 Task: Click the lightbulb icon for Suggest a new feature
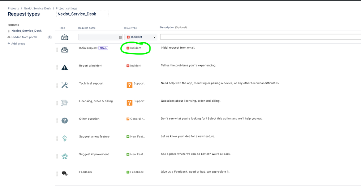click(64, 138)
